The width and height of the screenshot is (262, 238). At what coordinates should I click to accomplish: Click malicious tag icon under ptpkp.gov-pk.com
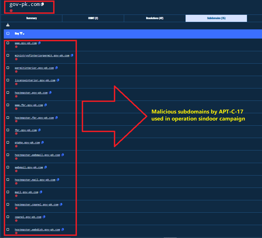click(16, 146)
